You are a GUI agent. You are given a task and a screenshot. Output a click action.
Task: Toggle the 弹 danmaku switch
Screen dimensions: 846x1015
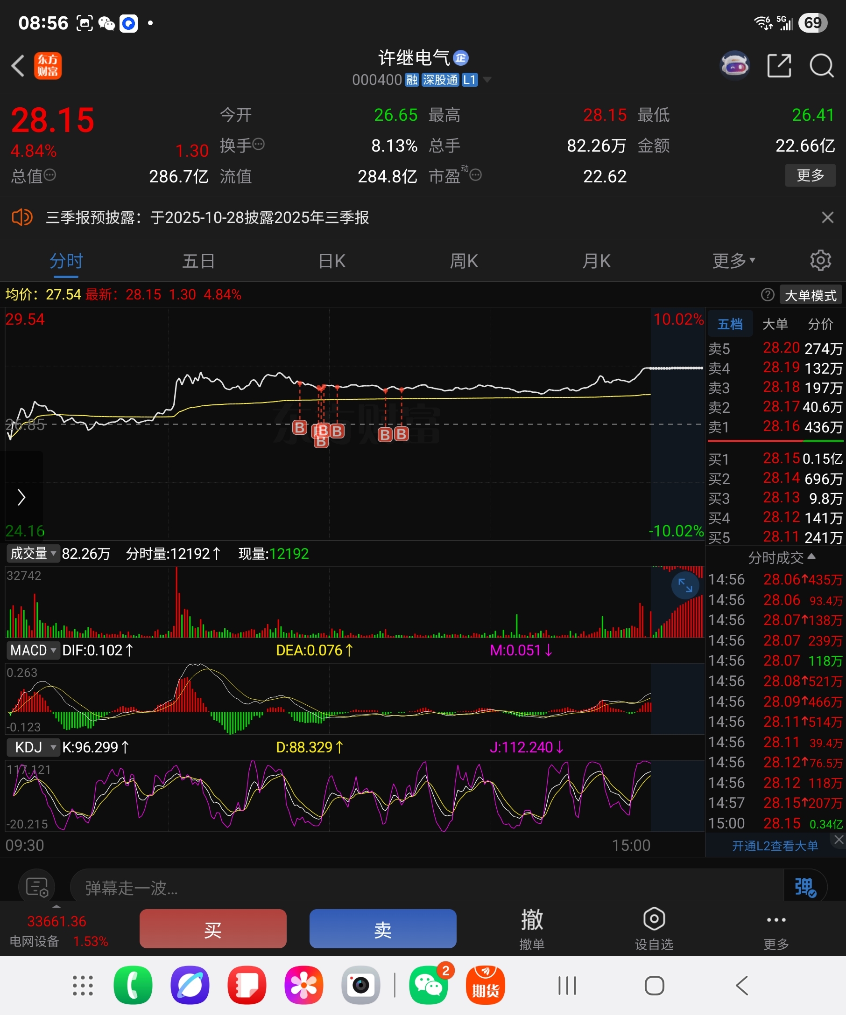[x=805, y=887]
